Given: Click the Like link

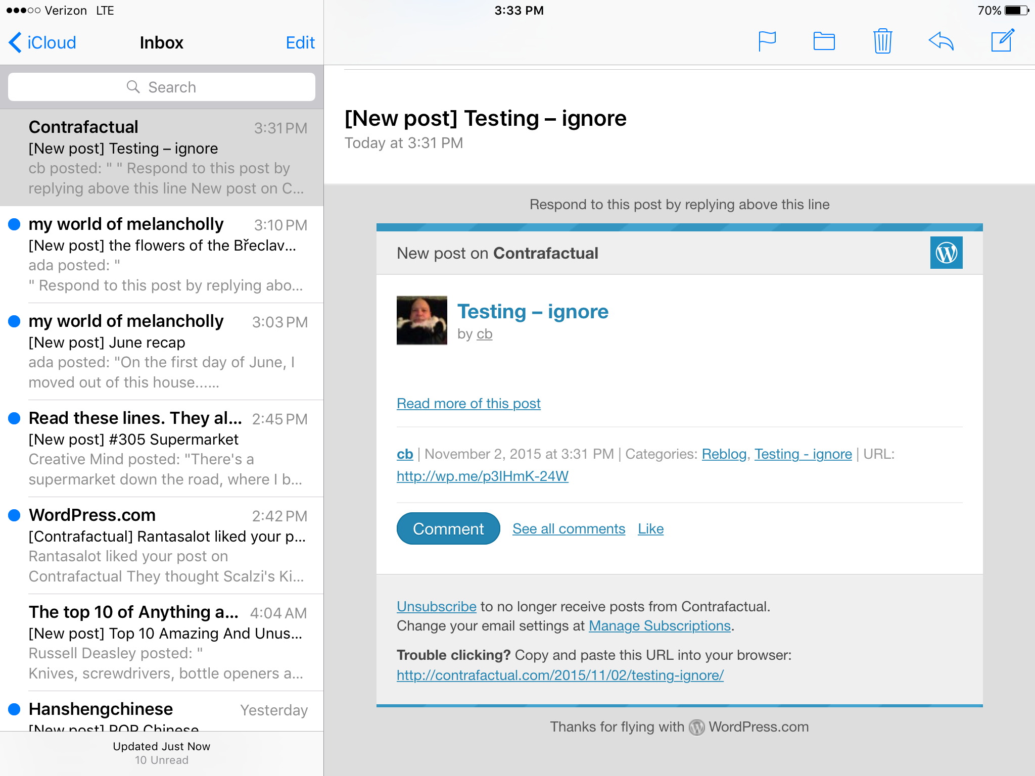Looking at the screenshot, I should click(x=650, y=528).
